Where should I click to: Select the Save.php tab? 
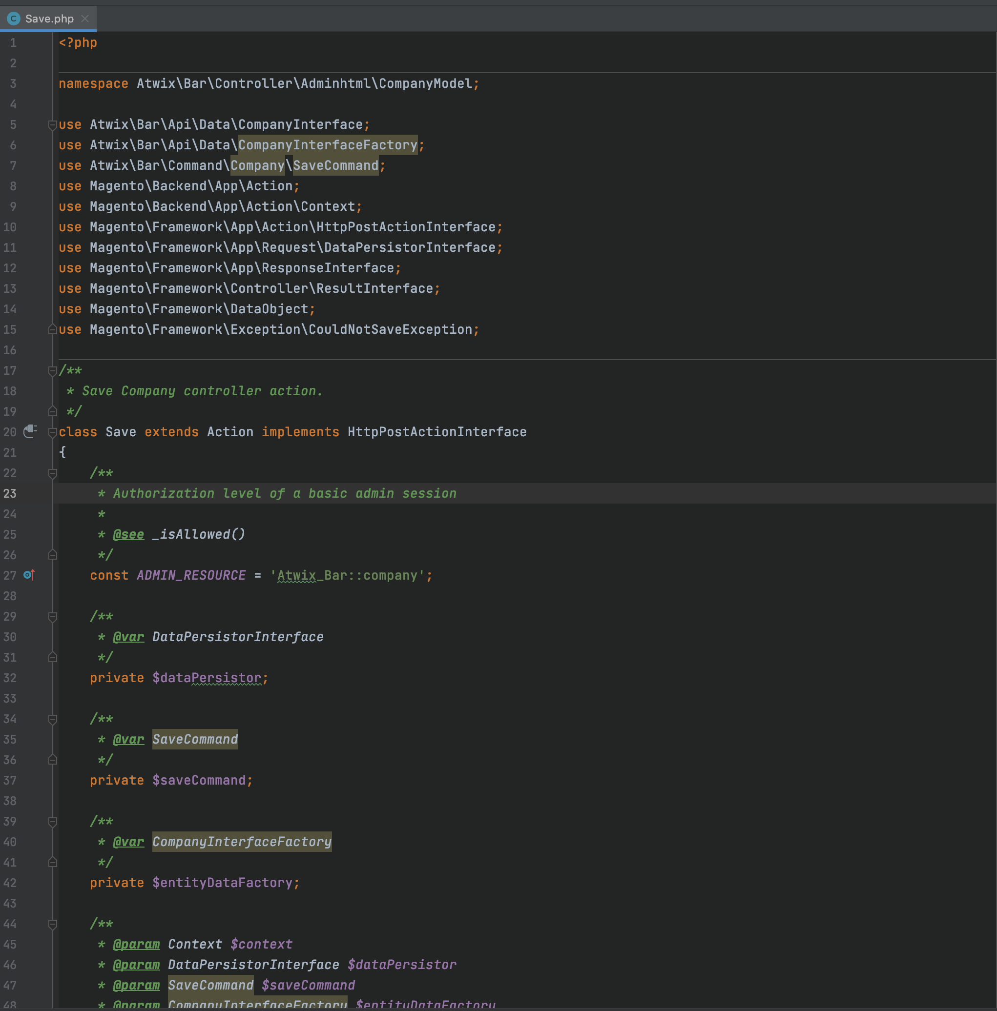[49, 19]
